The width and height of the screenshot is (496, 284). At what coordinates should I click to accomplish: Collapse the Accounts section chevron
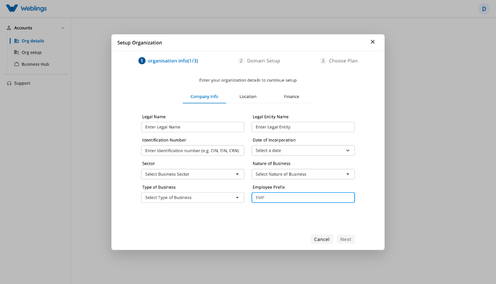[x=62, y=28]
